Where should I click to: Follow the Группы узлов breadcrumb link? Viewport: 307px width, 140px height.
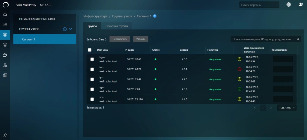[122, 16]
